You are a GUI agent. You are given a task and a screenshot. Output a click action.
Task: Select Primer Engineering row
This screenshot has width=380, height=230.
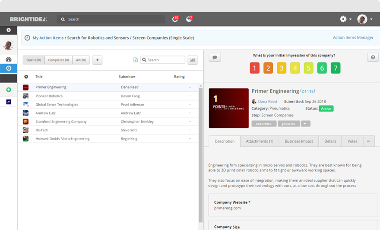pyautogui.click(x=108, y=87)
